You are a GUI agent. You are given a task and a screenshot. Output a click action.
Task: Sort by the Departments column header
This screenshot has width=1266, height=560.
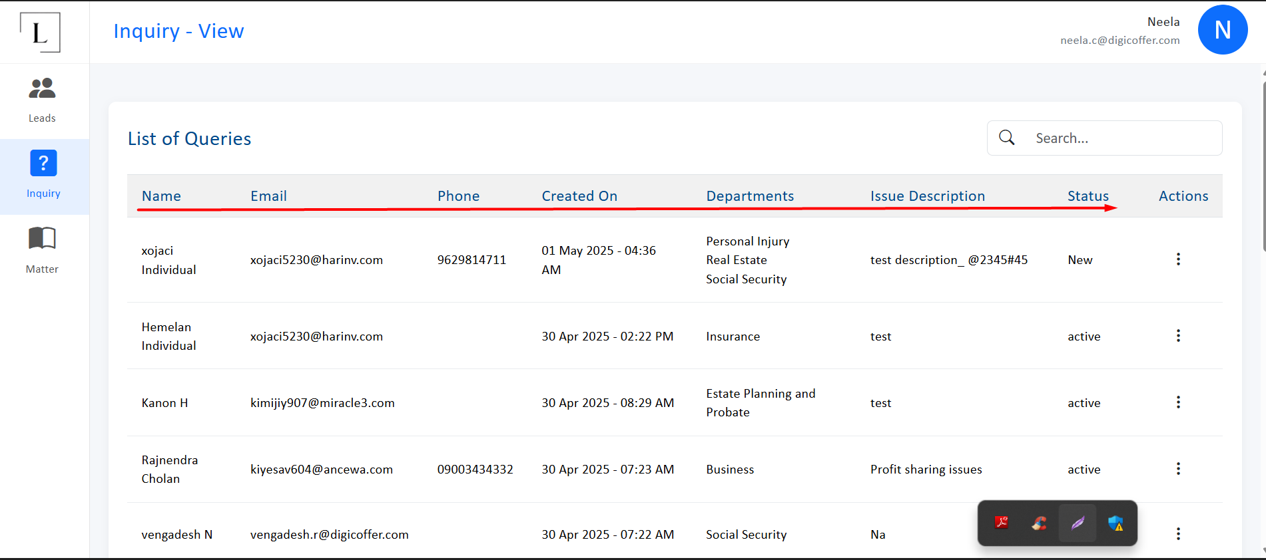[750, 196]
